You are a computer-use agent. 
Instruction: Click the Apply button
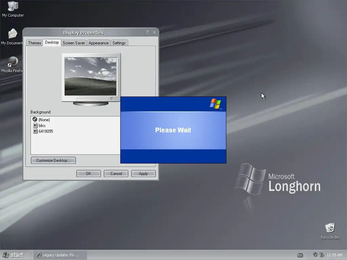coord(143,174)
